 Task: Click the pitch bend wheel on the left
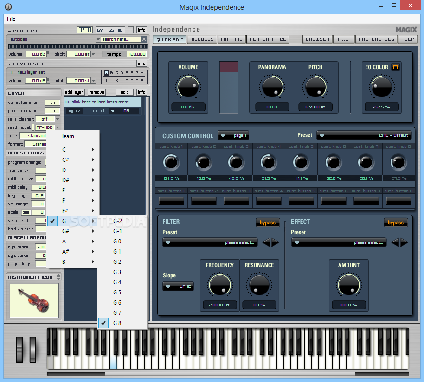tap(19, 349)
